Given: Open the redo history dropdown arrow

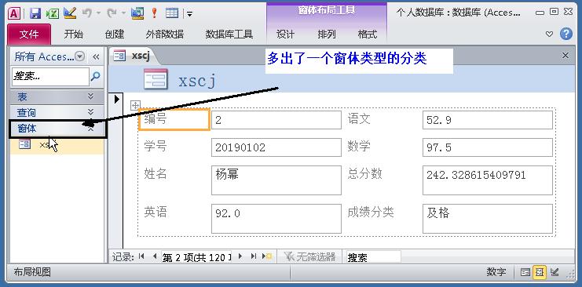Looking at the screenshot, I should pos(123,13).
